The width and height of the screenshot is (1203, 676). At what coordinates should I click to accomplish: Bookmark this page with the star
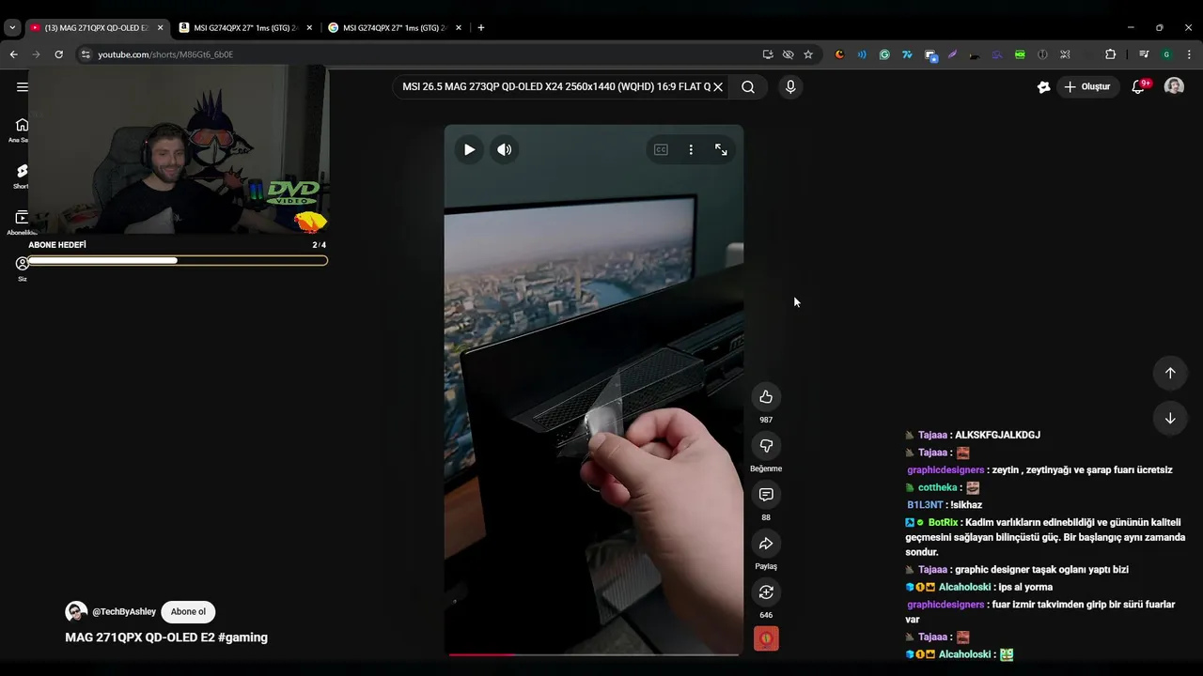(808, 54)
